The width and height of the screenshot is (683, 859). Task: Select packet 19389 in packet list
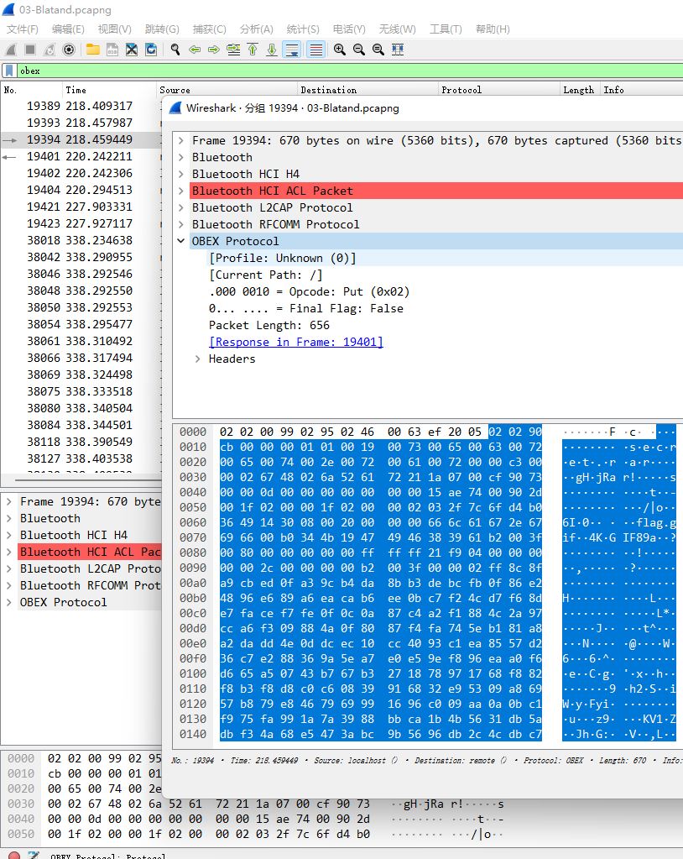(x=81, y=107)
